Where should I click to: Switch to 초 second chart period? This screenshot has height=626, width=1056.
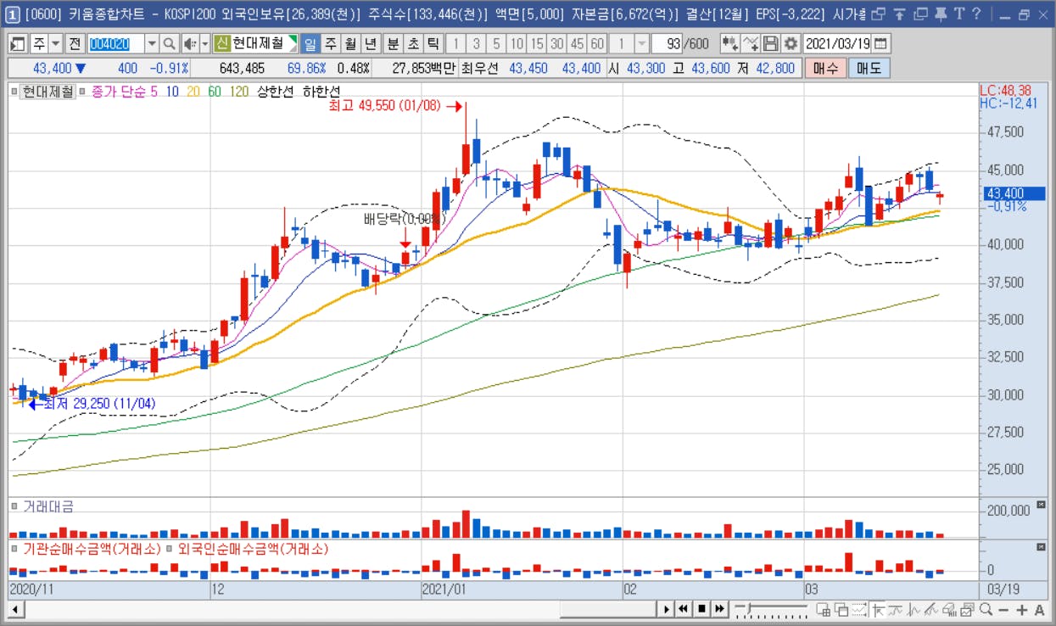click(x=413, y=44)
